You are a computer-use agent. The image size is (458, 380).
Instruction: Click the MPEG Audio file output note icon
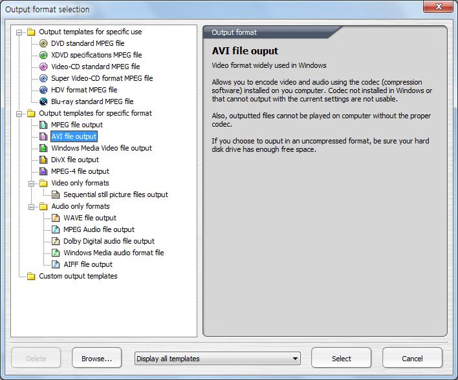pyautogui.click(x=56, y=229)
